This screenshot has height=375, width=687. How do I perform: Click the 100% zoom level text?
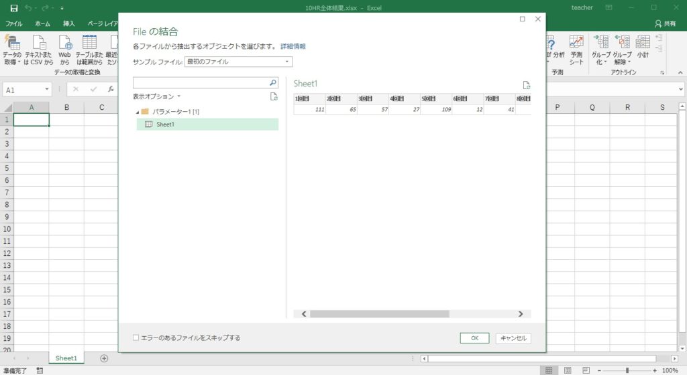click(x=670, y=370)
